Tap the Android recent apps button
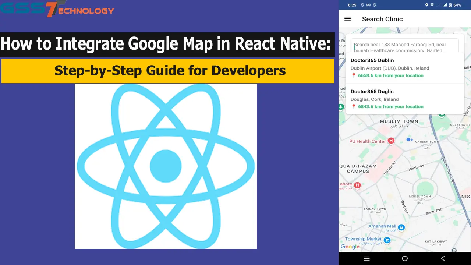 pos(366,259)
